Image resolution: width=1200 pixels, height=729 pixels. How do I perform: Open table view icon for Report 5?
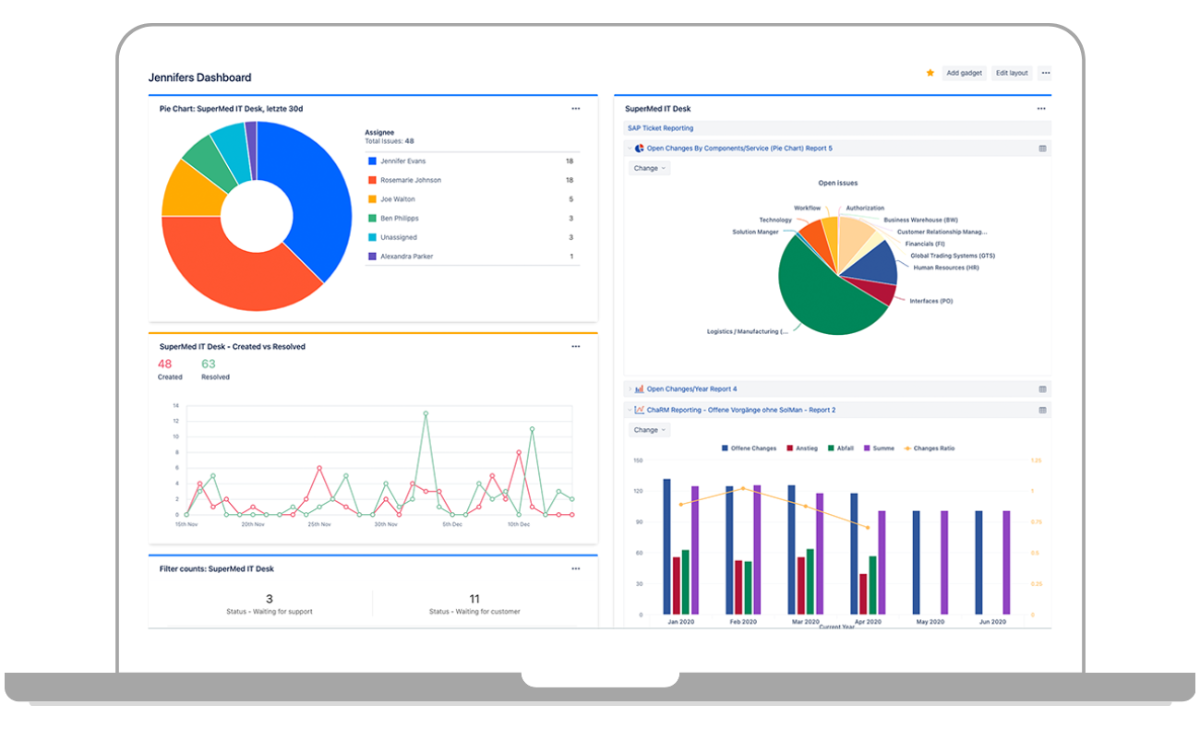point(1042,149)
